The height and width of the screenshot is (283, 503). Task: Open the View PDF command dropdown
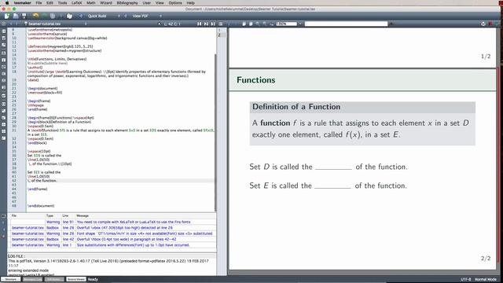point(147,16)
